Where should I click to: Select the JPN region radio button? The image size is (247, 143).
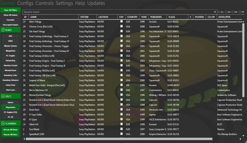click(x=240, y=12)
